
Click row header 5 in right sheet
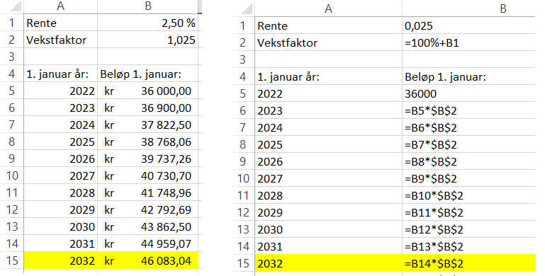coord(244,93)
